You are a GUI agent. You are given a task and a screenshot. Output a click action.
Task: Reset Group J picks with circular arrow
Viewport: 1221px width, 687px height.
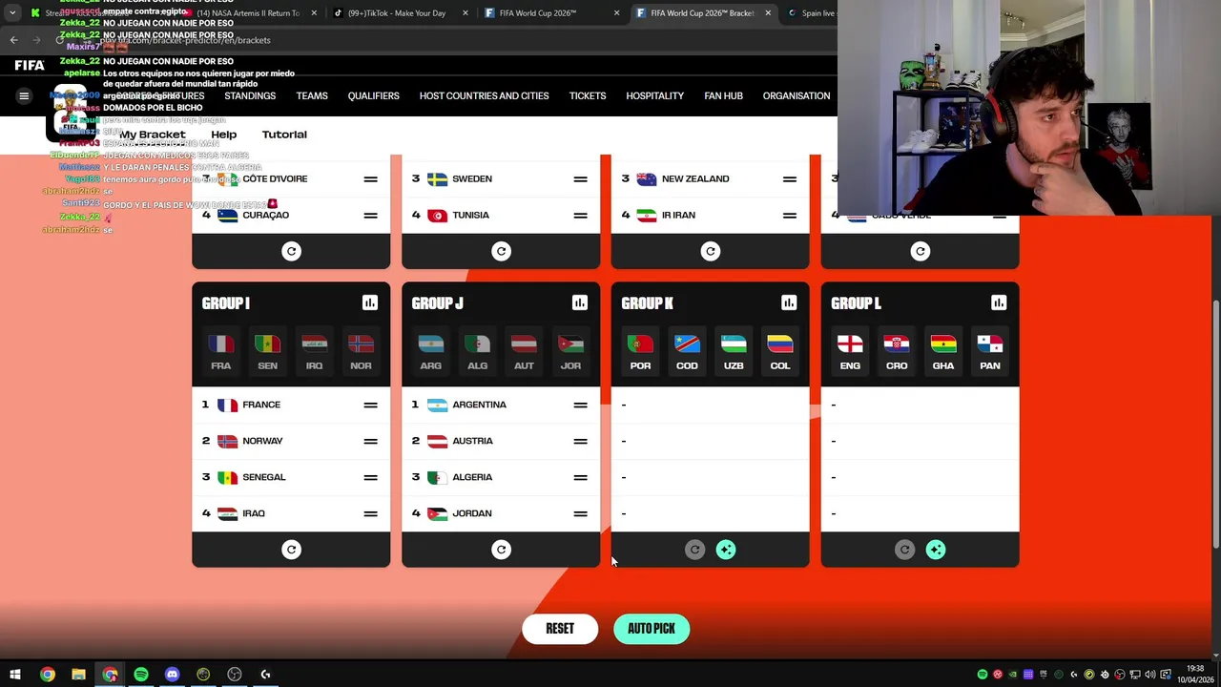point(502,550)
